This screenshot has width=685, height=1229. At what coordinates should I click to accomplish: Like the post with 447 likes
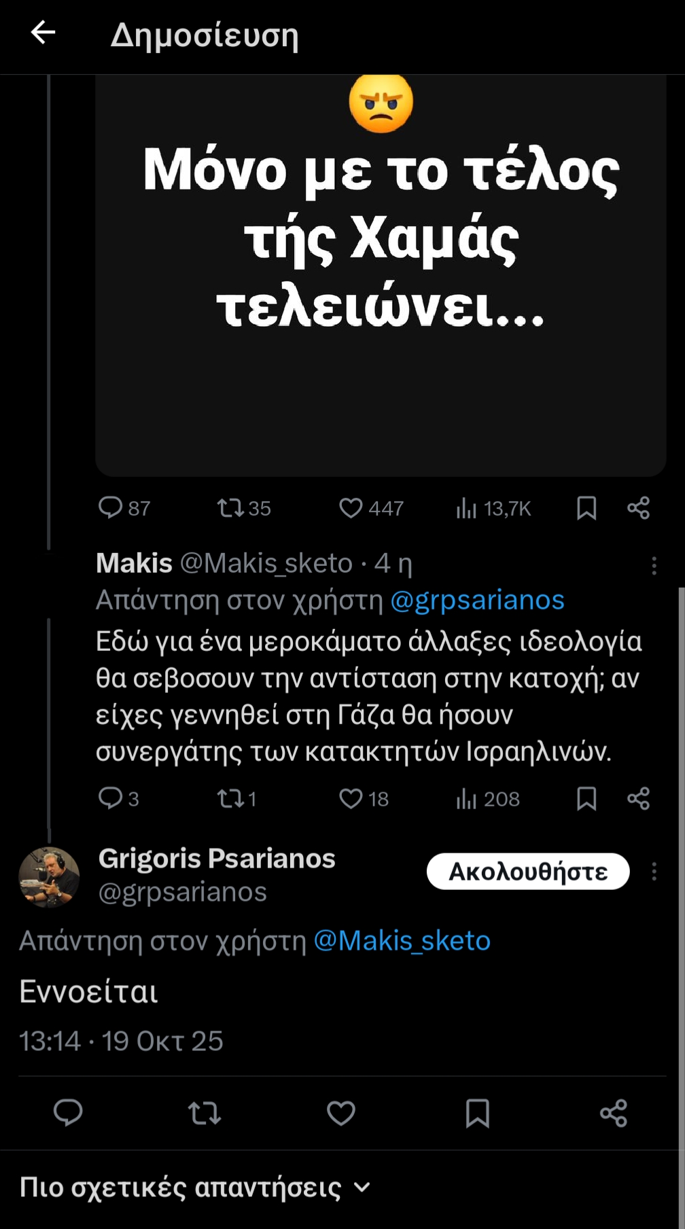(351, 507)
